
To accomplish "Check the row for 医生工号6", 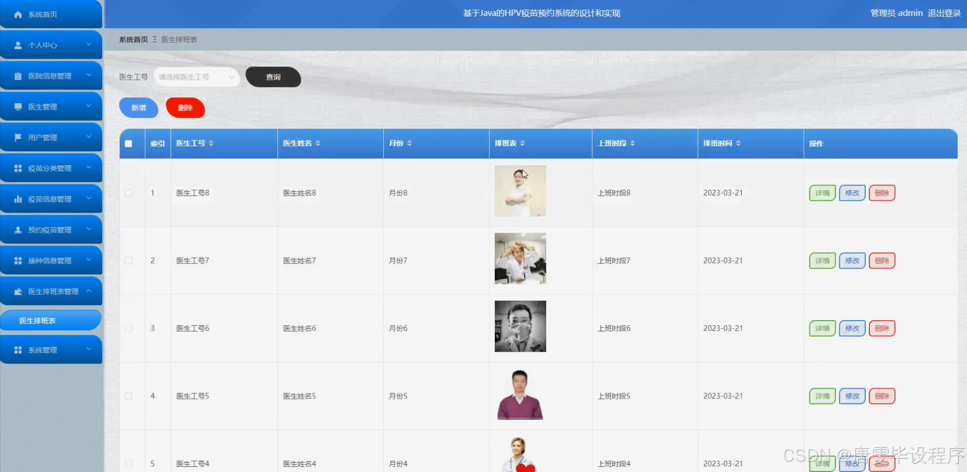I will click(x=128, y=328).
